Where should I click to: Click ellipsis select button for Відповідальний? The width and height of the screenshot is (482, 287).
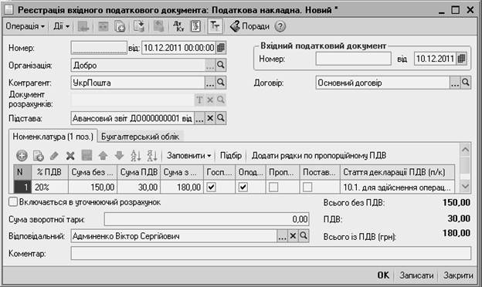[x=282, y=236]
